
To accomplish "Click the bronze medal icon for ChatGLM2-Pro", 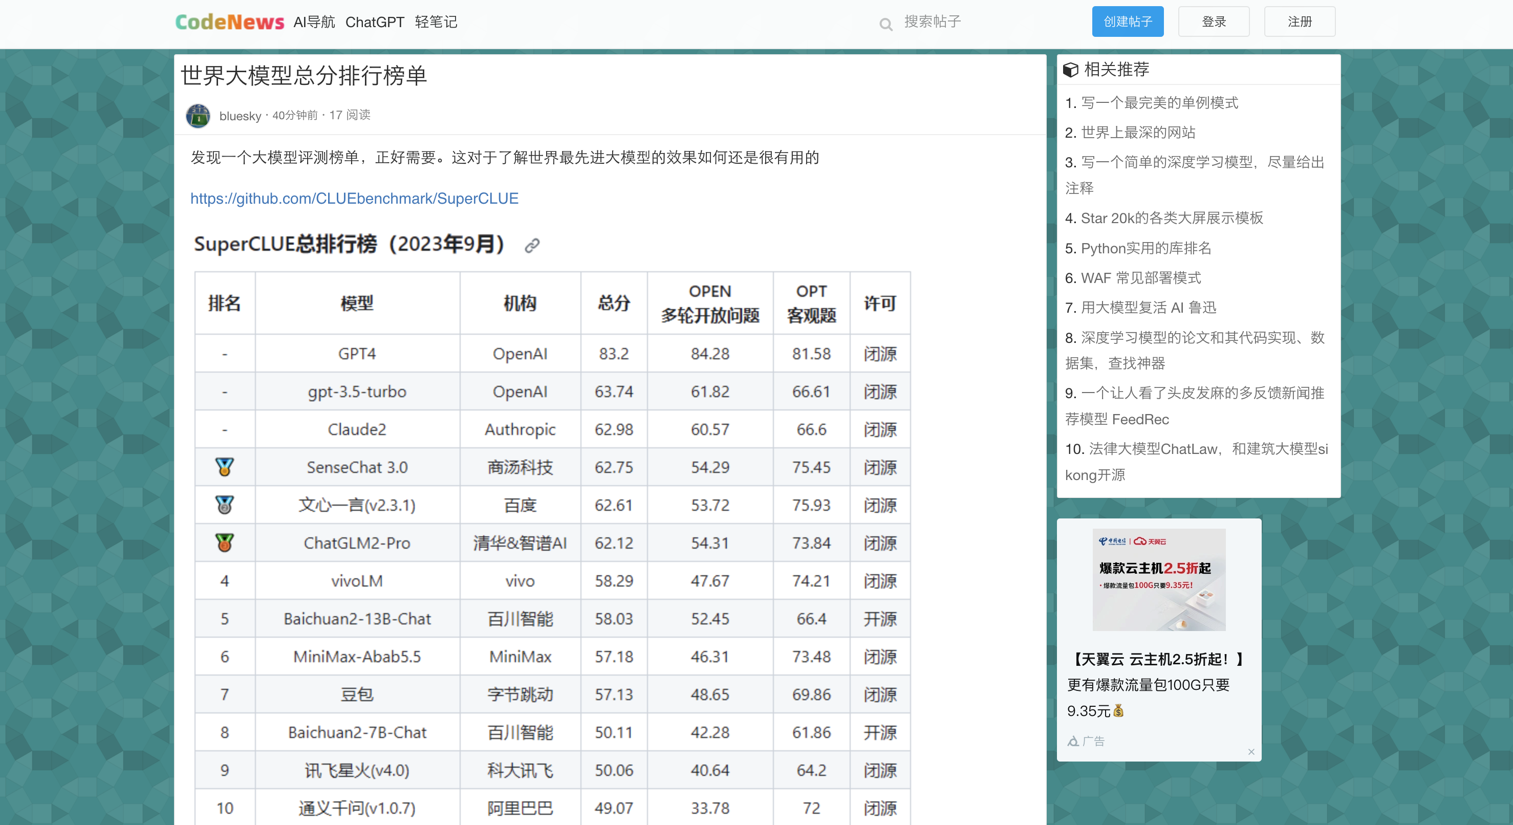I will 224,542.
